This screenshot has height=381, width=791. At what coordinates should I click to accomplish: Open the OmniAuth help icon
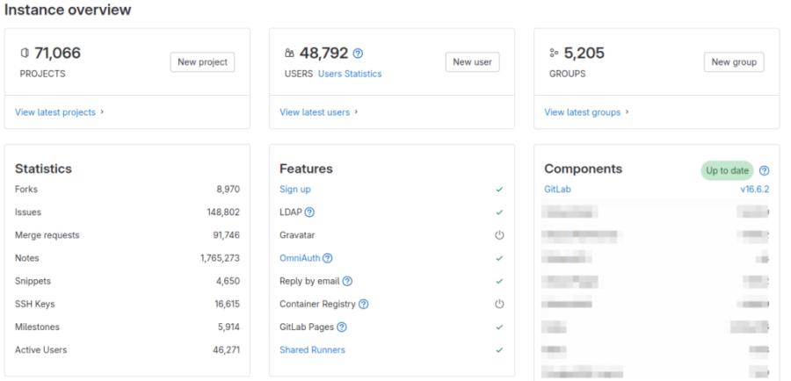click(328, 258)
